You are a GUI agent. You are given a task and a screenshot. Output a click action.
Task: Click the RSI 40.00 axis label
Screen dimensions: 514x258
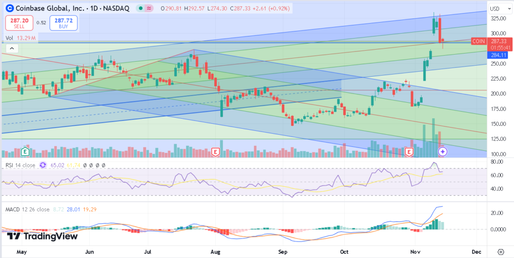coord(497,189)
